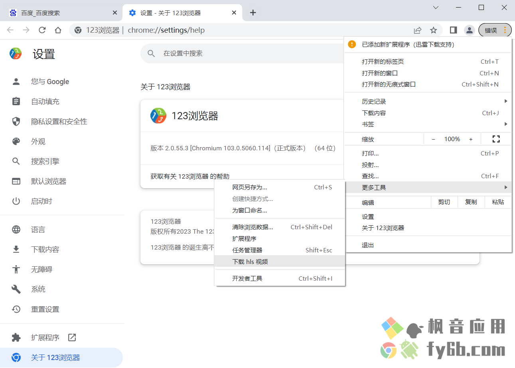
Task: Open the user profile avatar
Action: coord(470,30)
